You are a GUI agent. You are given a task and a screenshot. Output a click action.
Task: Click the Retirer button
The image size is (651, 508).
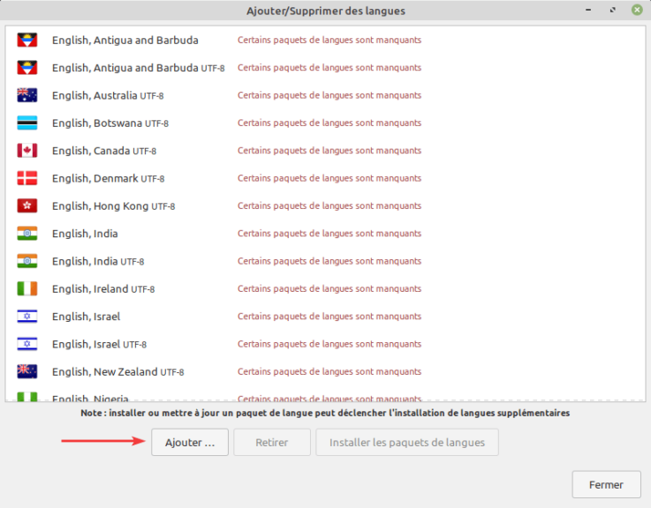(272, 443)
